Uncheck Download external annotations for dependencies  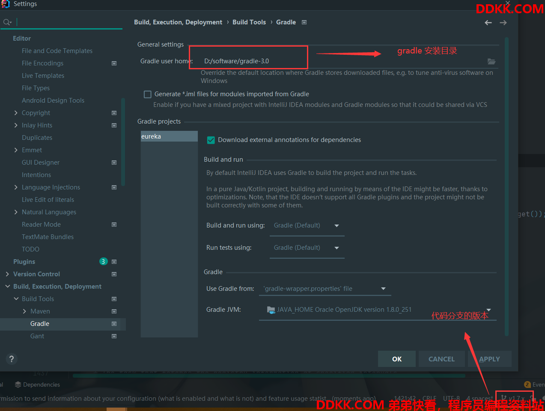tap(211, 140)
